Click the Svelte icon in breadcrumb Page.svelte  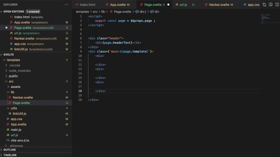111,12
